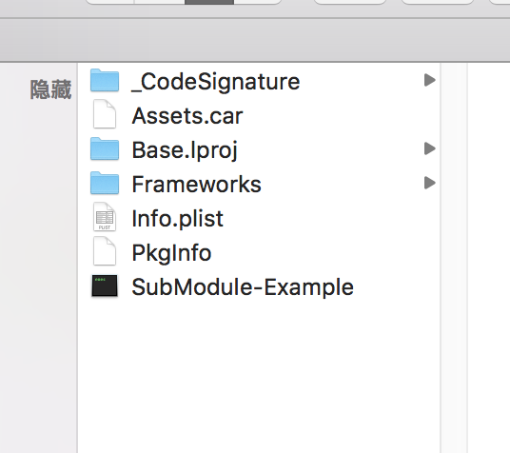This screenshot has width=510, height=453.
Task: Select the Base.lproj name text
Action: point(185,150)
